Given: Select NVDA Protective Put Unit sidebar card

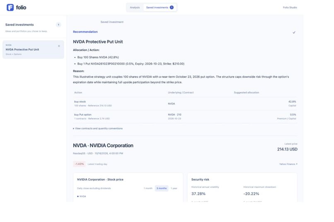Looking at the screenshot, I should pos(33,50).
